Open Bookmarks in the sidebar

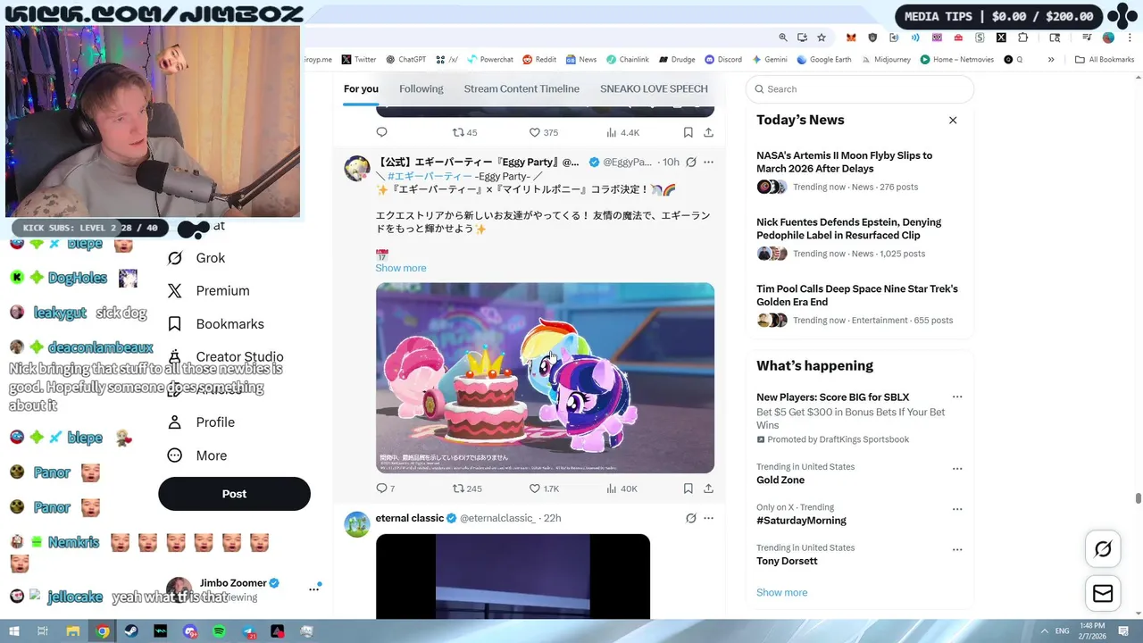215,324
